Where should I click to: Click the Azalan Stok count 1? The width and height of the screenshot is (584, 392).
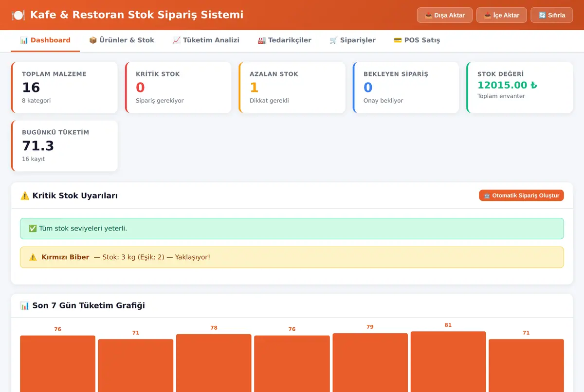click(254, 88)
